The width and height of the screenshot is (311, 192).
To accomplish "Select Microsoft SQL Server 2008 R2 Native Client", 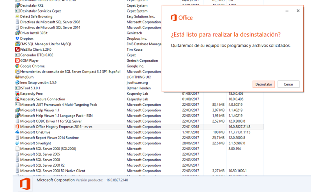I will (53, 171).
